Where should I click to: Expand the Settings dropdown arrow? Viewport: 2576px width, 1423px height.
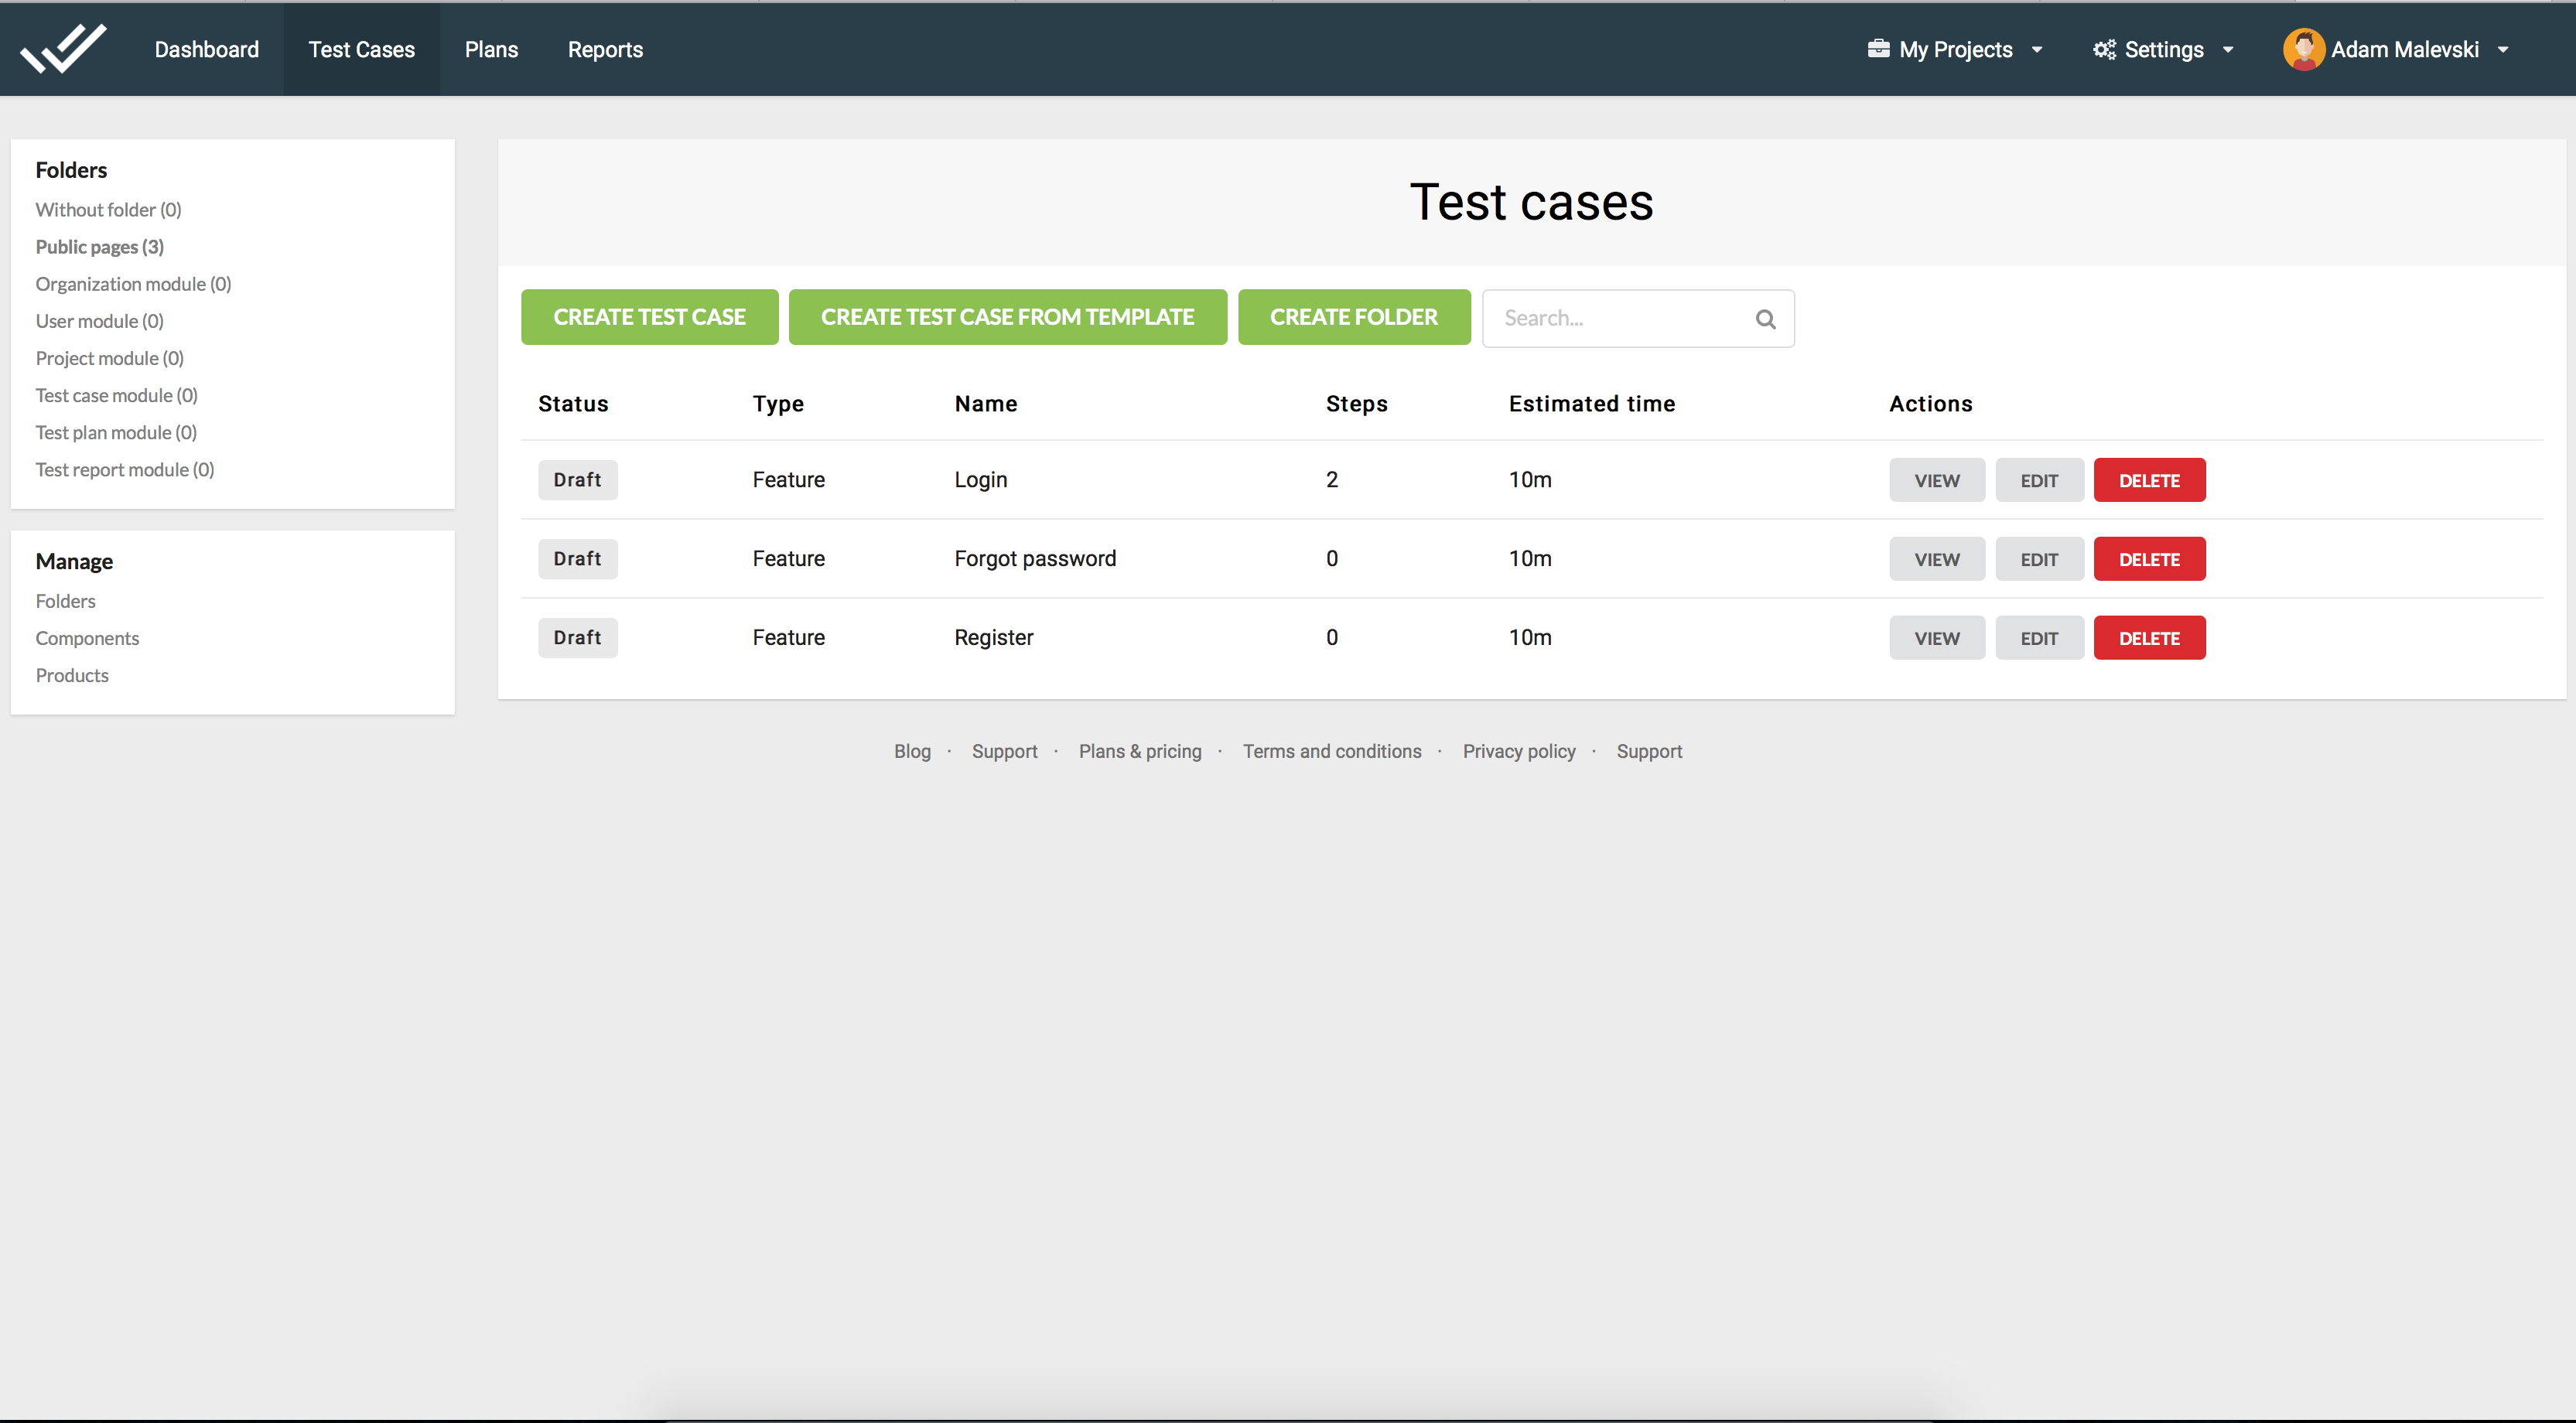click(x=2228, y=50)
